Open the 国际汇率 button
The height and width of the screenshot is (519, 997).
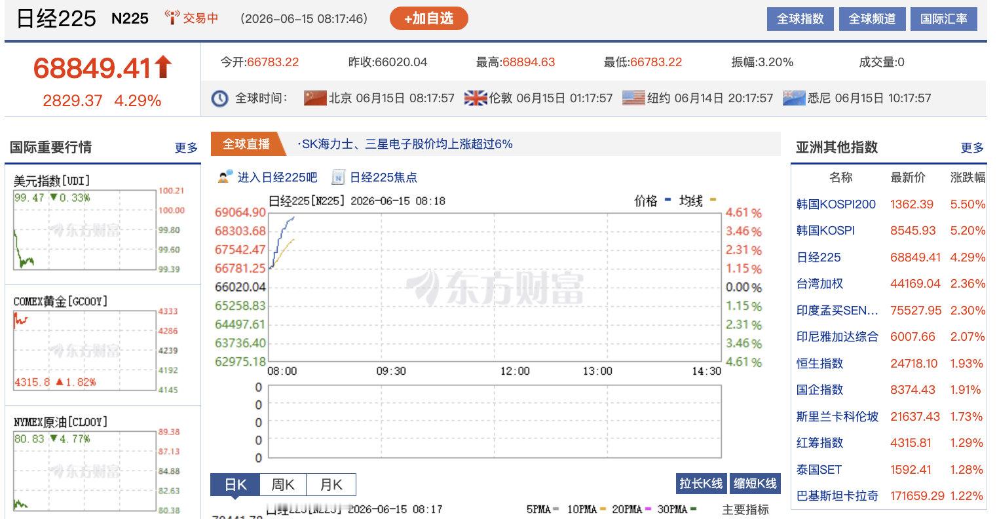pyautogui.click(x=943, y=19)
